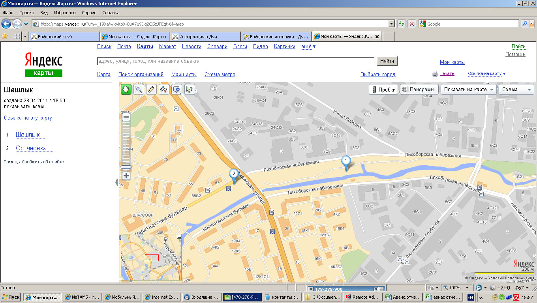Click bus stop icon near placemark 2
This screenshot has height=303, width=537.
(229, 189)
